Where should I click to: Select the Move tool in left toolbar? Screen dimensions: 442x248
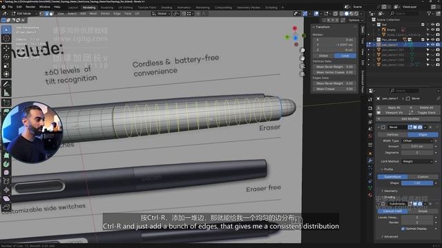pyautogui.click(x=6, y=48)
